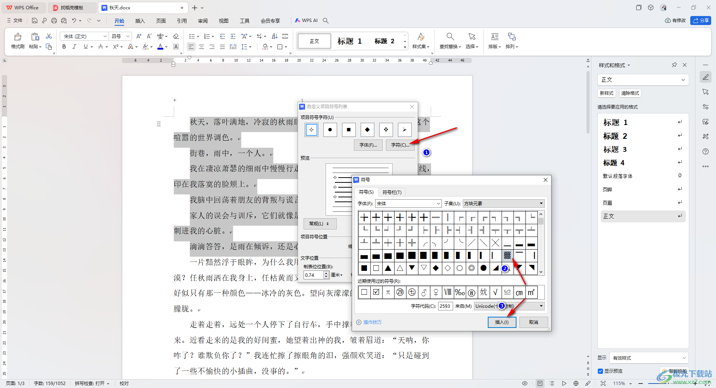
Task: Click the Italic formatting icon
Action: [74, 47]
